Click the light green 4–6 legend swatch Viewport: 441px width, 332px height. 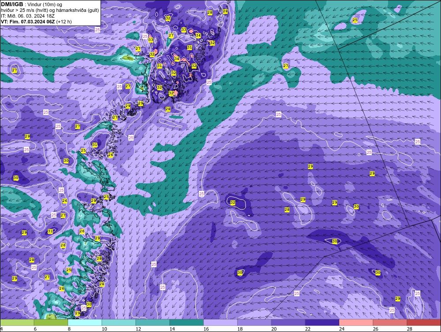17,322
